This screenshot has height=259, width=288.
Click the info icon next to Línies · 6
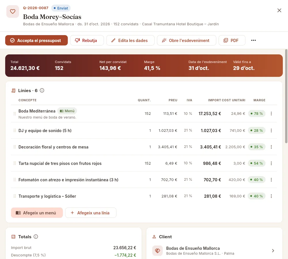(x=42, y=90)
